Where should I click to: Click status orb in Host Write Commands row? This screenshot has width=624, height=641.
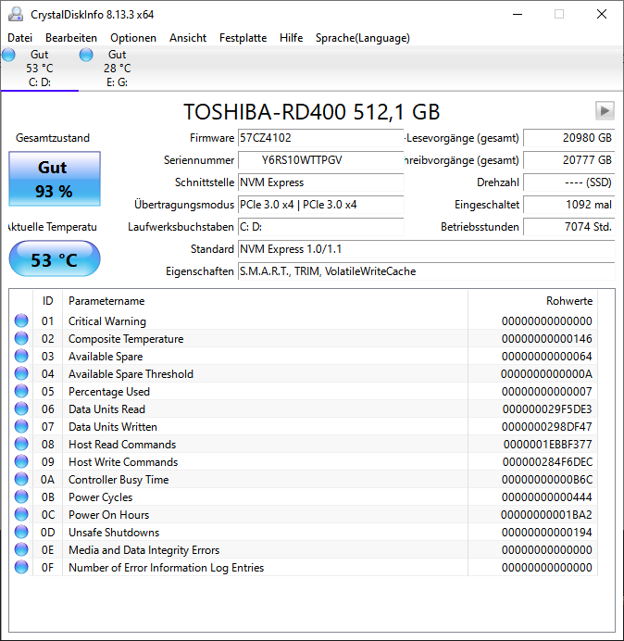21,461
